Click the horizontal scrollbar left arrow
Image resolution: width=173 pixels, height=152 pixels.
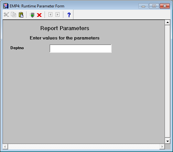tap(5, 147)
